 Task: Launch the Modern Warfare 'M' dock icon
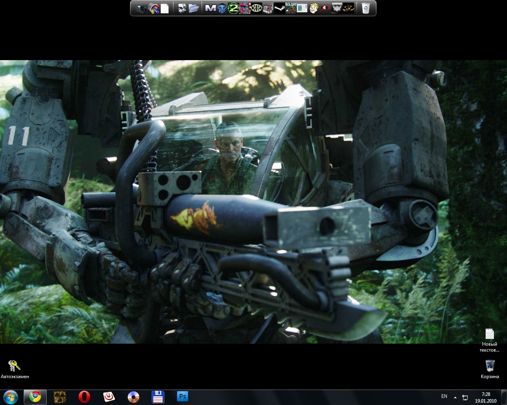coord(210,8)
